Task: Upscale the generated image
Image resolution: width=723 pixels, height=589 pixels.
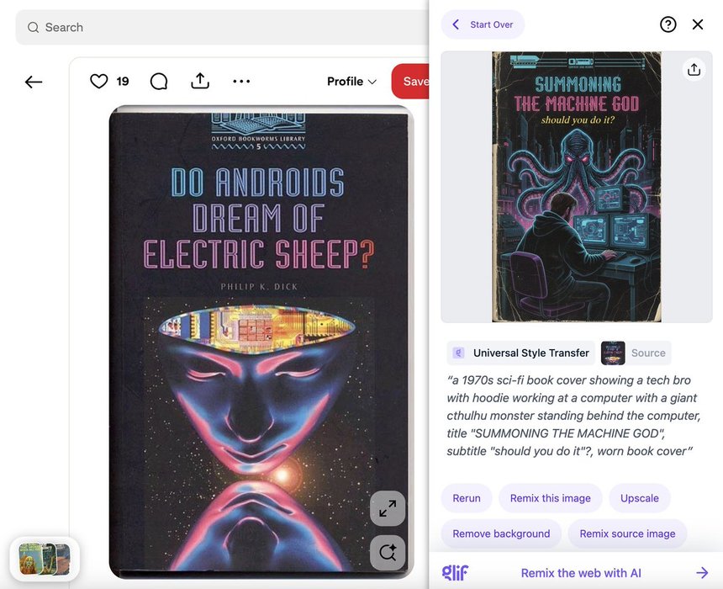Action: pyautogui.click(x=639, y=498)
